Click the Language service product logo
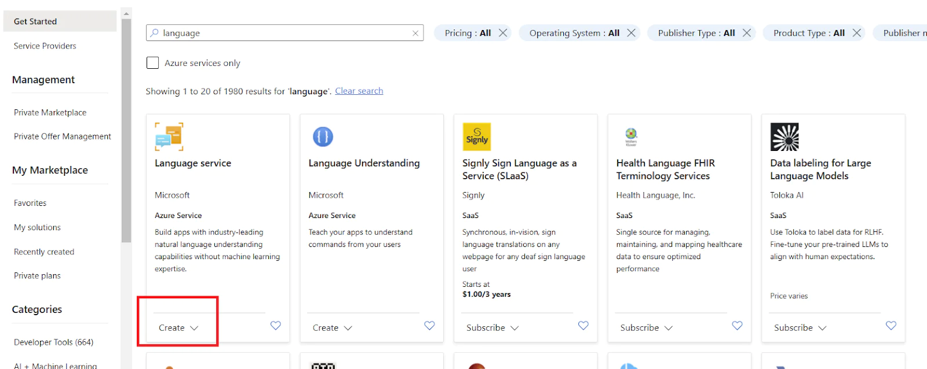 coord(169,136)
